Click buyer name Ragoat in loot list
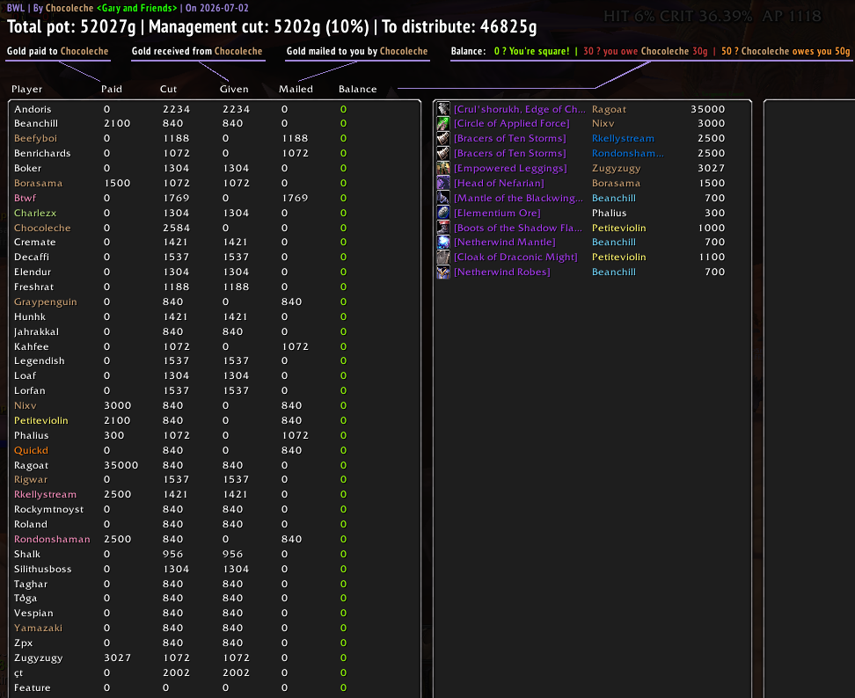855x698 pixels. point(609,110)
